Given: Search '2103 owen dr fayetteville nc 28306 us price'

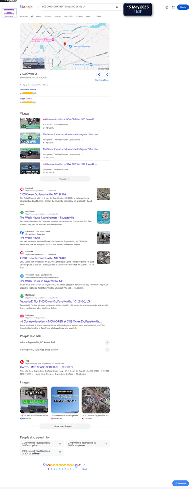Looking at the screenshot, I should pos(42,444).
